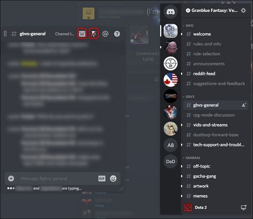Open the GIF picker button

pyautogui.click(x=102, y=178)
